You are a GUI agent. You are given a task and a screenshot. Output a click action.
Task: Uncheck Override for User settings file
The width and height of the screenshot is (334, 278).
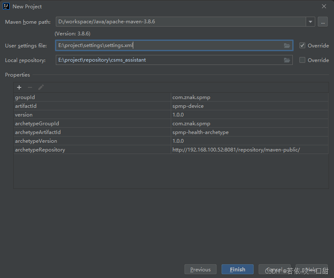pyautogui.click(x=302, y=46)
